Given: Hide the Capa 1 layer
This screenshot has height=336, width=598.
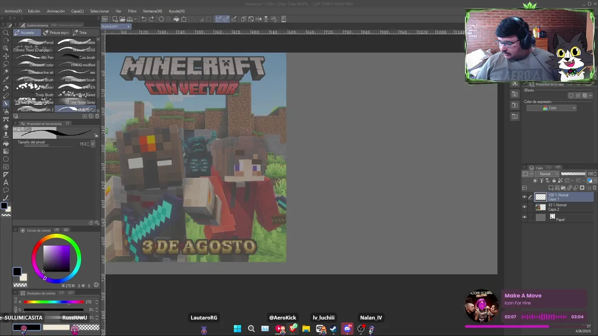Looking at the screenshot, I should pos(524,197).
